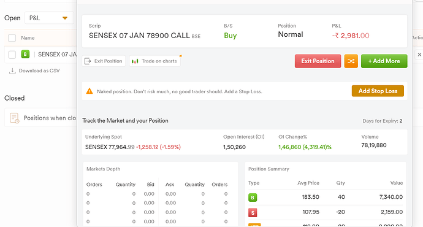Image resolution: width=423 pixels, height=227 pixels.
Task: Click the Bid column header in Markets Depth
Action: coord(151,185)
